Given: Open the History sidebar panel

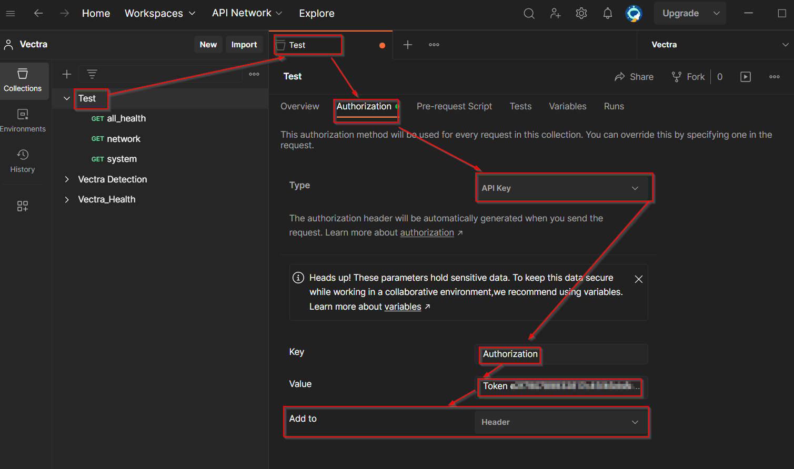Looking at the screenshot, I should point(23,160).
